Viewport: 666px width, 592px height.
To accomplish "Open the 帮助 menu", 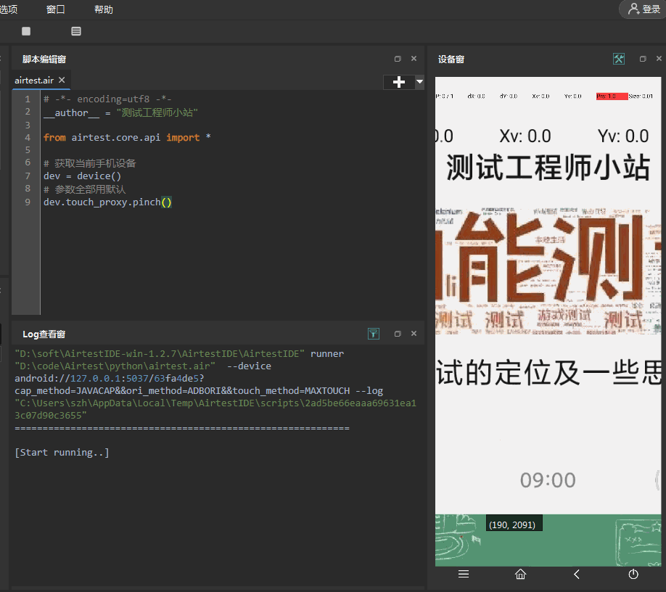I will (x=103, y=9).
